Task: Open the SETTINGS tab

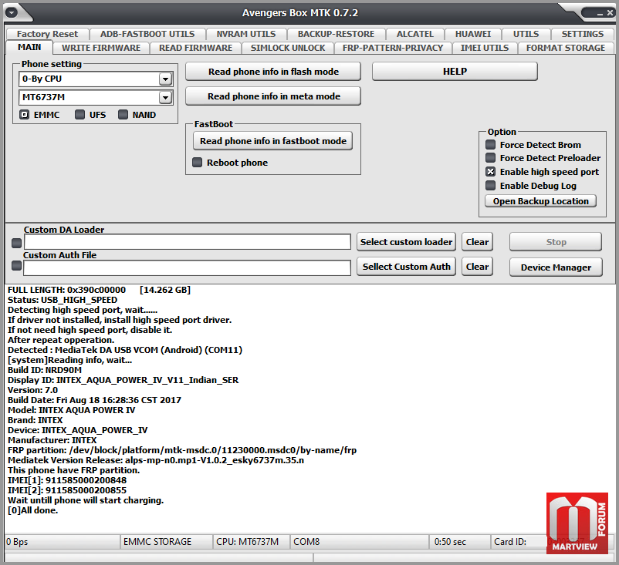Action: 582,34
